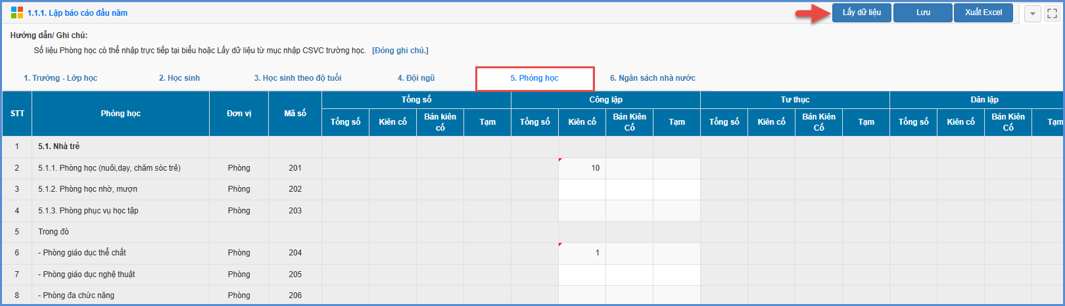Click the Tư thục group header

pos(795,100)
